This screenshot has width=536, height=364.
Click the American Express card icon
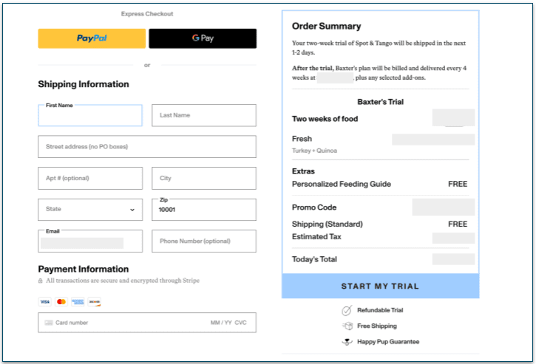78,302
